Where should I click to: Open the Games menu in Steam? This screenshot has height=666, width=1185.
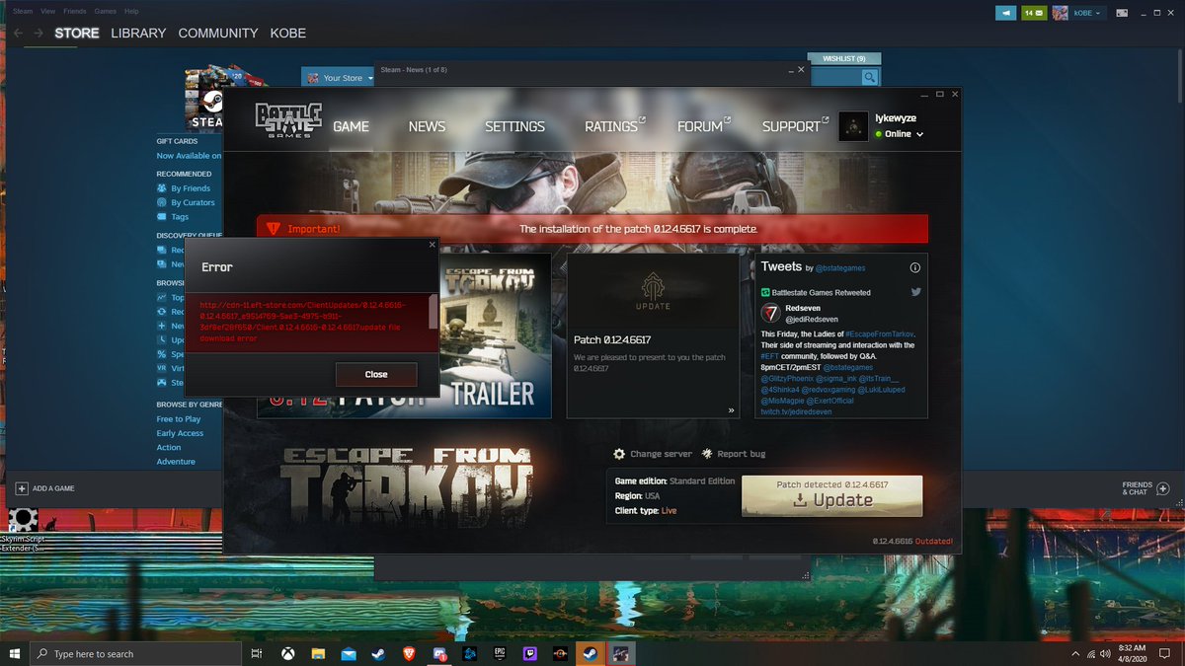[x=105, y=11]
